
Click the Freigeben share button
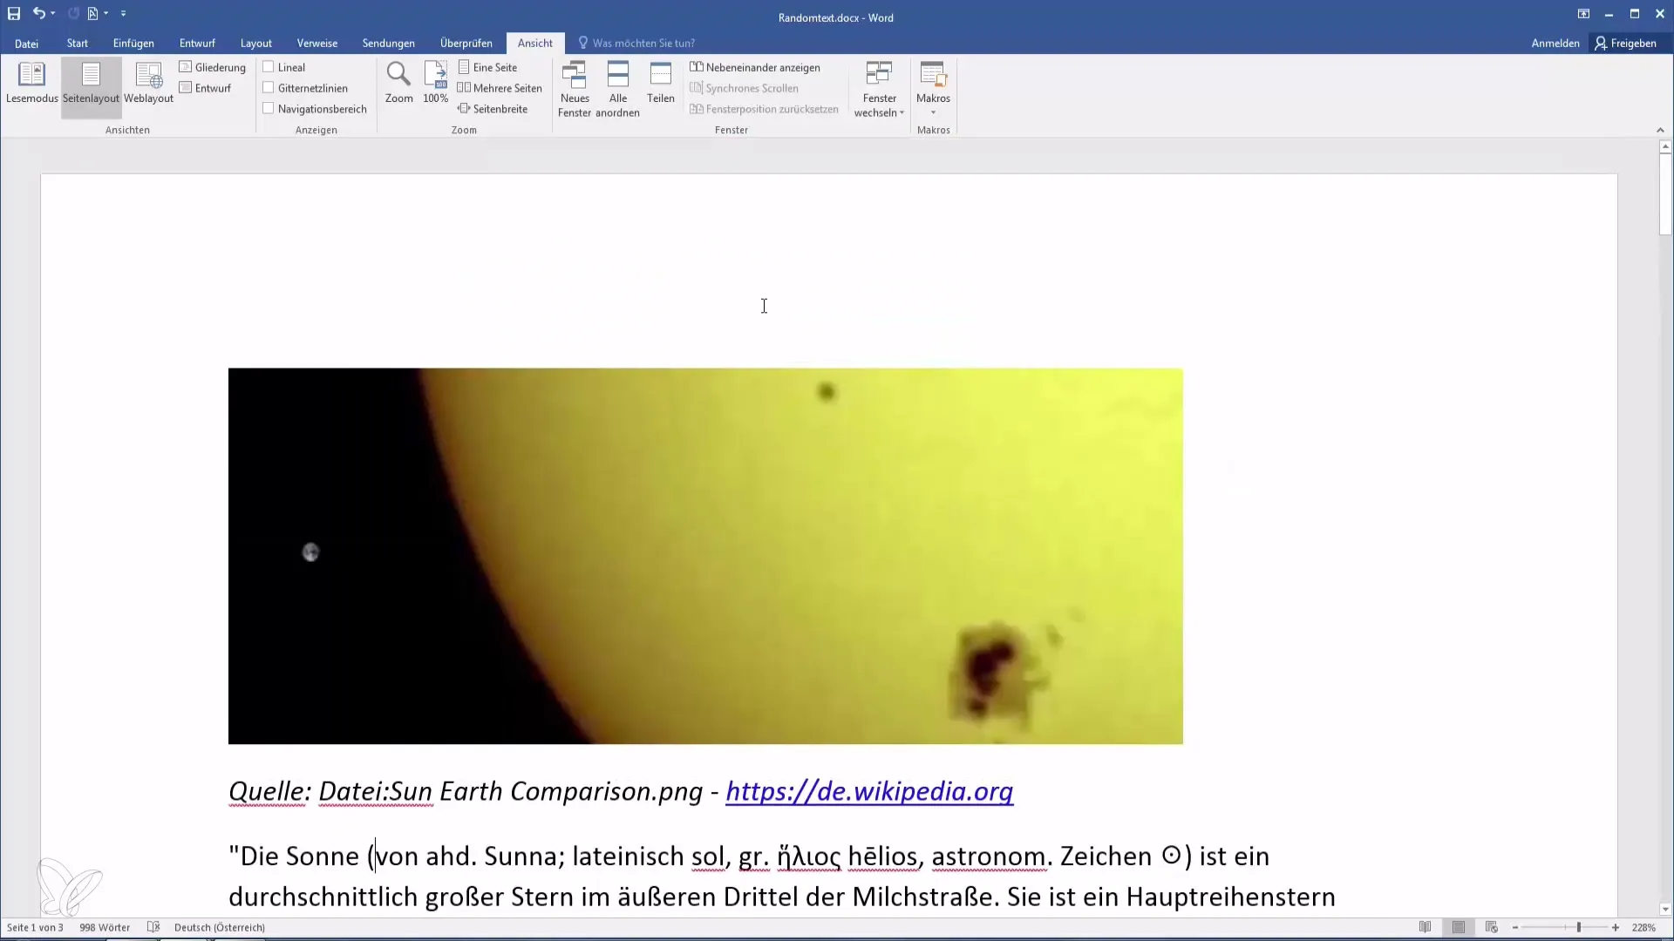[x=1626, y=43]
